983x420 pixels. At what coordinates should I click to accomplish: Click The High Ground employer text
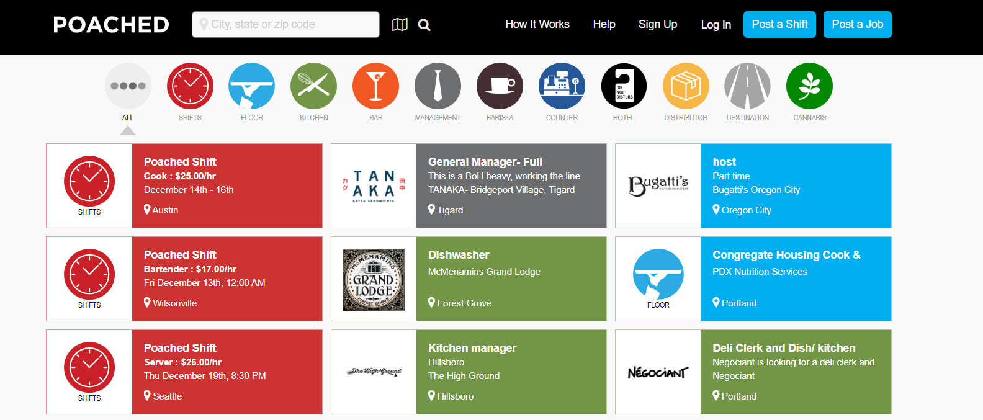(464, 376)
